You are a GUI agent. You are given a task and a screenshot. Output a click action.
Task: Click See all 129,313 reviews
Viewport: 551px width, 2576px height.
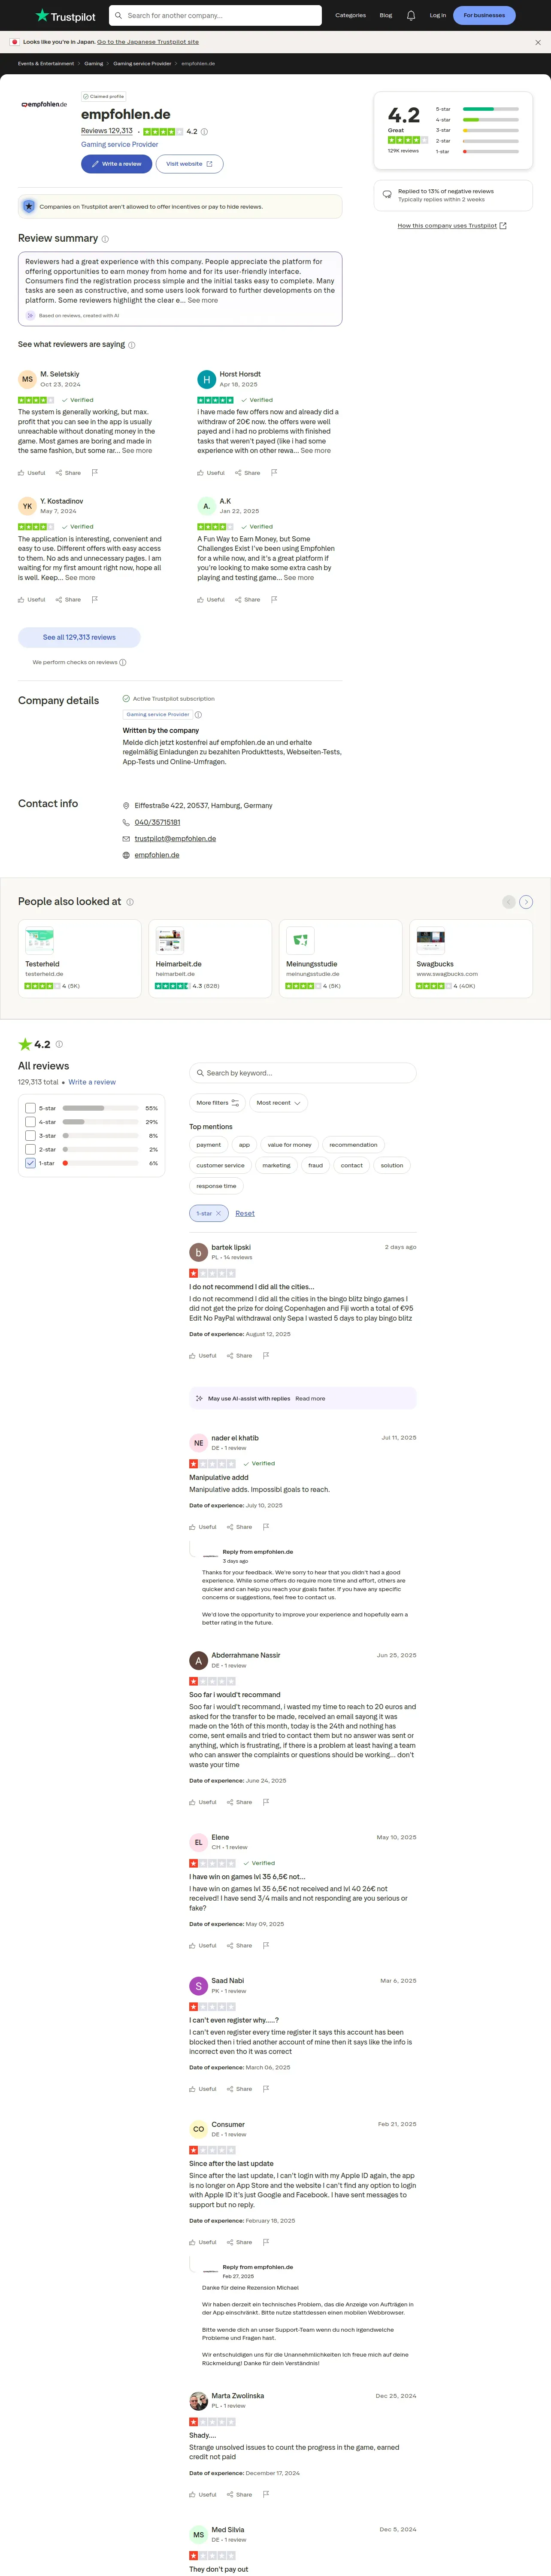coord(79,637)
